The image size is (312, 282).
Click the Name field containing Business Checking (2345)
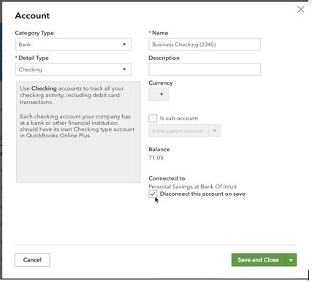(205, 45)
